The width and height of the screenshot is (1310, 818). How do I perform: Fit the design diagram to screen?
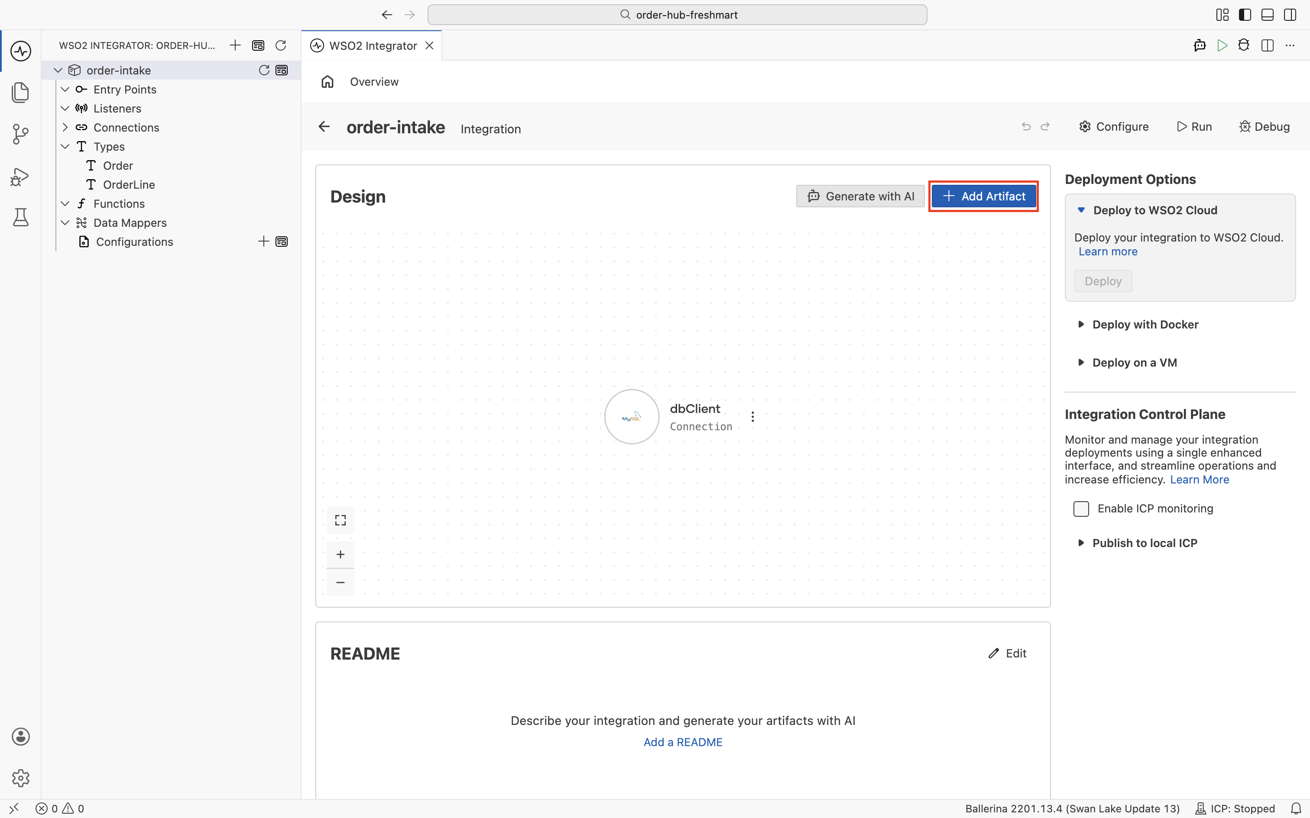(x=340, y=520)
